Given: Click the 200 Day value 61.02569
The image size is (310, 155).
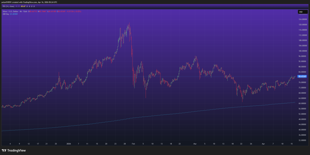Looking at the screenshot, I should (x=14, y=14).
